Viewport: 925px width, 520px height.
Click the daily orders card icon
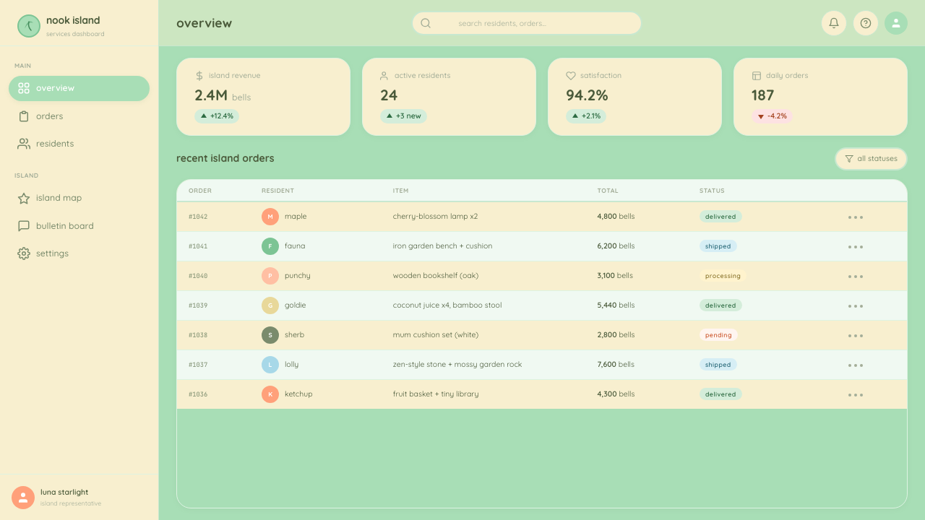[757, 76]
